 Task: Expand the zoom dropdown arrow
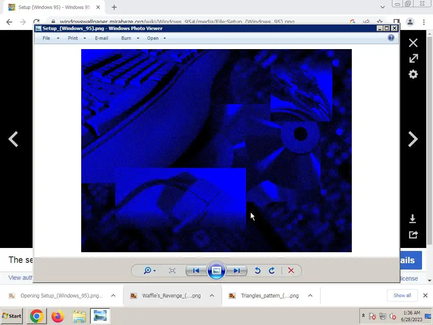(x=155, y=271)
